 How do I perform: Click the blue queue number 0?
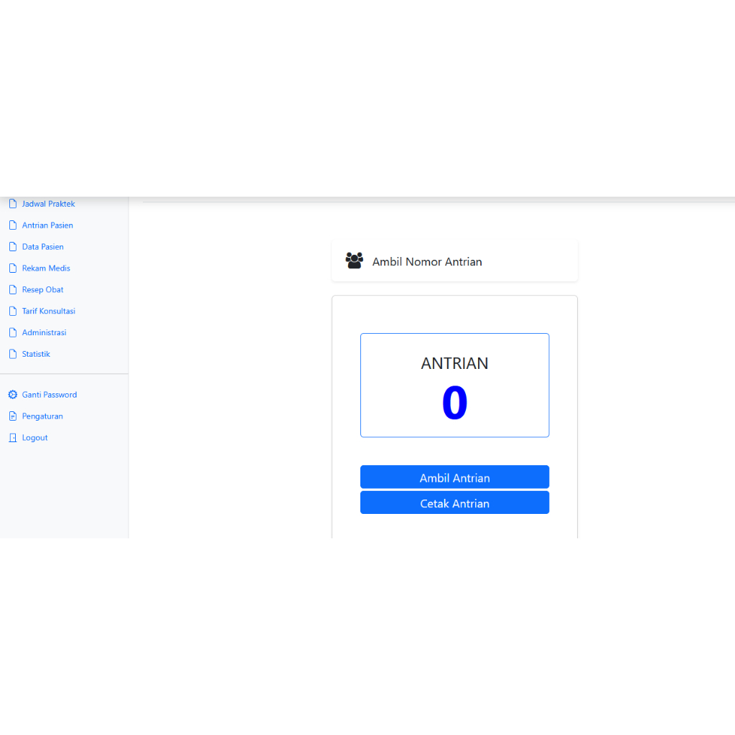pos(454,402)
